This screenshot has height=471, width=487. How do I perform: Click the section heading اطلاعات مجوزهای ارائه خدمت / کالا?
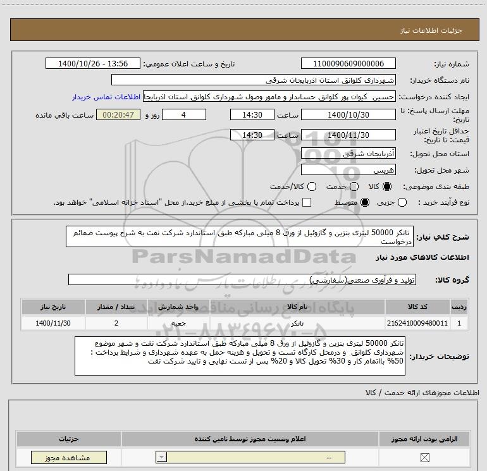point(422,393)
